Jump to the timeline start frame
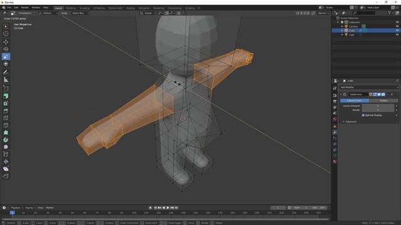 (x=155, y=208)
